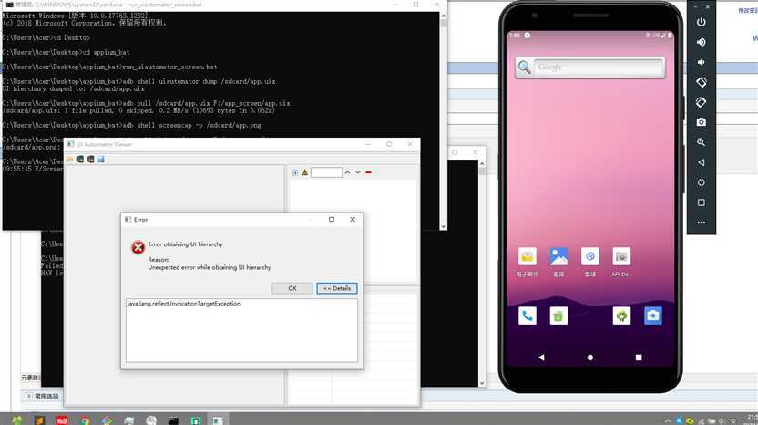Click the << Details button
Image resolution: width=758 pixels, height=425 pixels.
point(337,288)
